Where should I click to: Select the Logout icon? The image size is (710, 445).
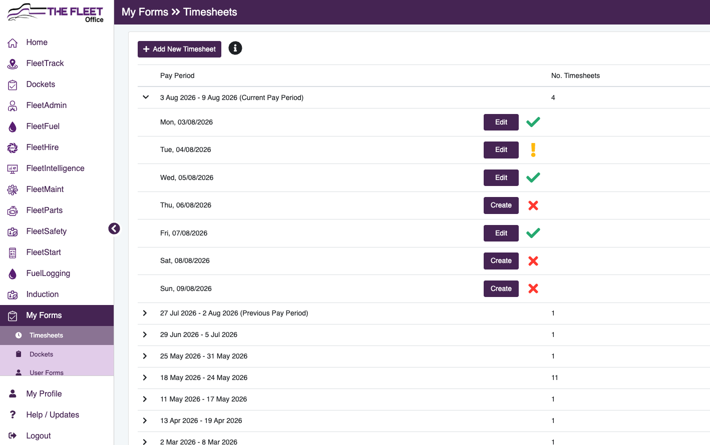click(x=13, y=435)
